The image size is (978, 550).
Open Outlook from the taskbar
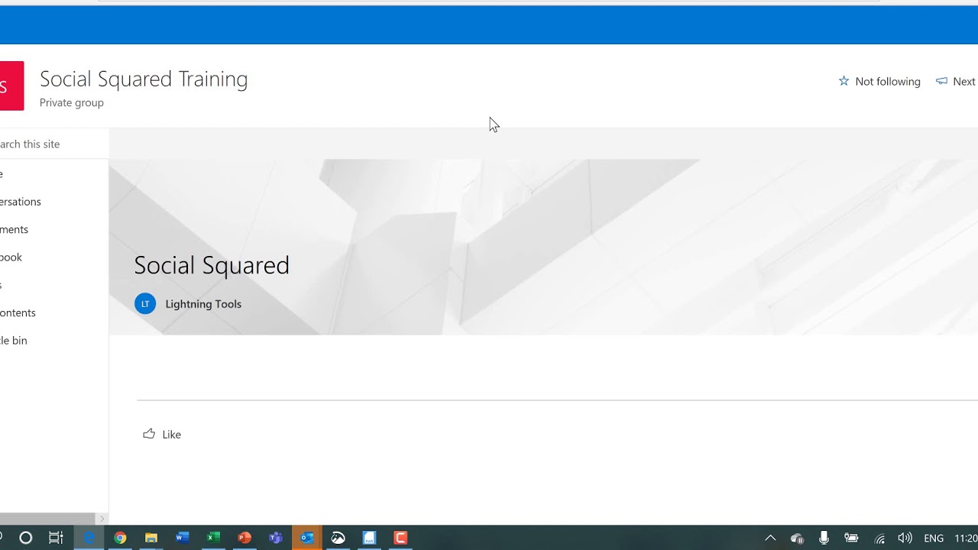click(x=307, y=538)
